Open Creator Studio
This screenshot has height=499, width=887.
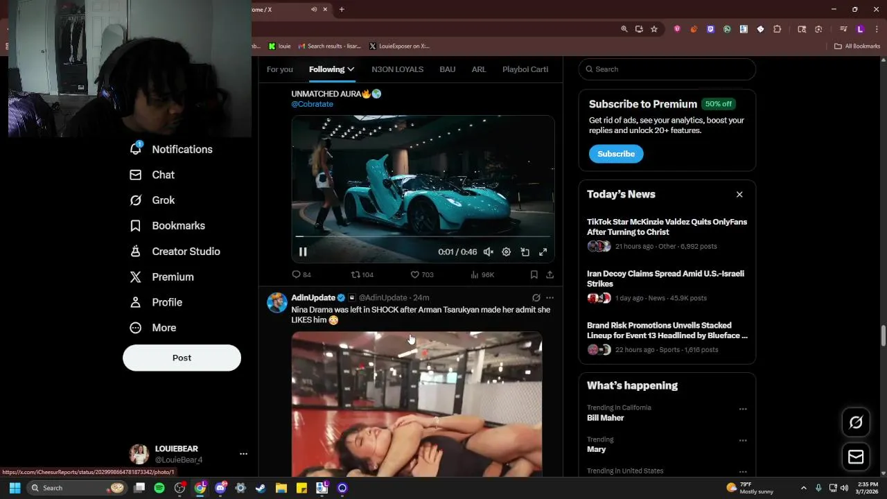[175, 252]
